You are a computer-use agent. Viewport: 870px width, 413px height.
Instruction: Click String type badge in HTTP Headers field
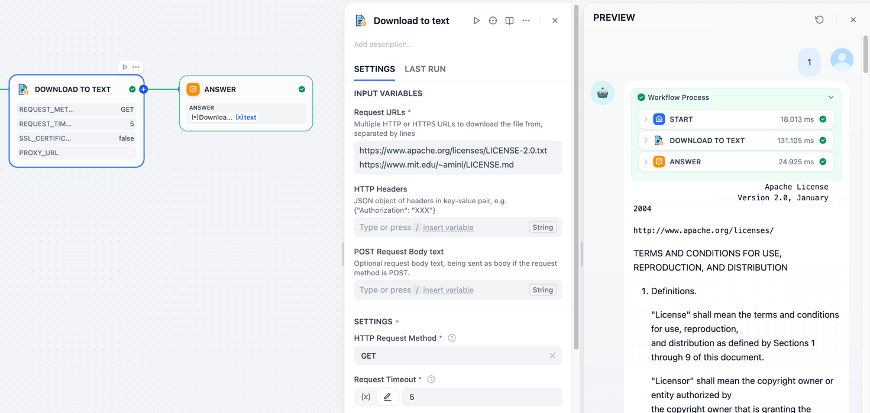tap(542, 227)
